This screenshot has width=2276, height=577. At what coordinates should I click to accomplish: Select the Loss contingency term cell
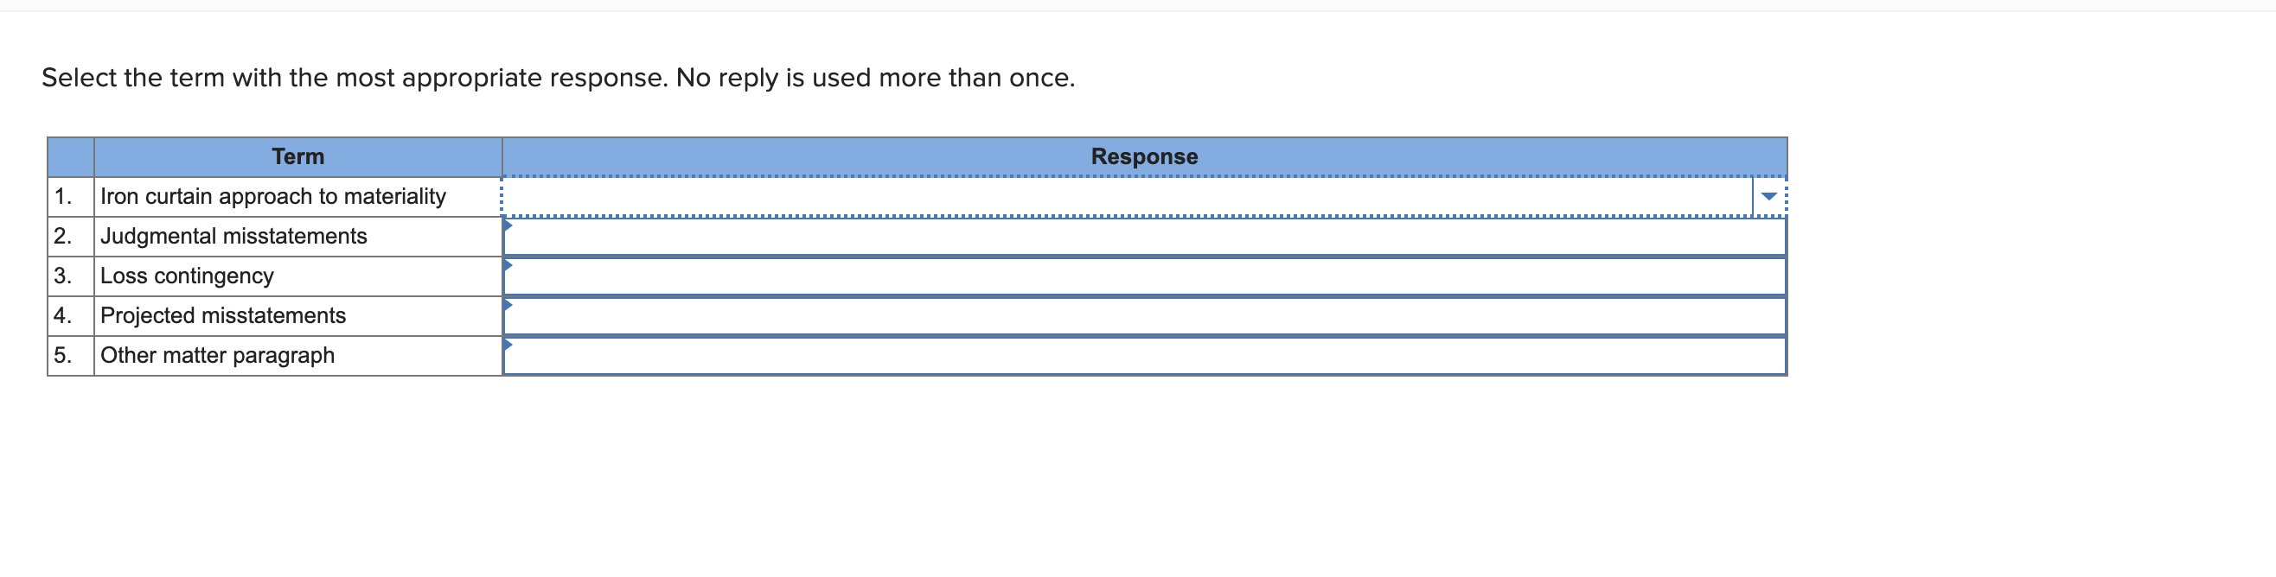[x=187, y=276]
